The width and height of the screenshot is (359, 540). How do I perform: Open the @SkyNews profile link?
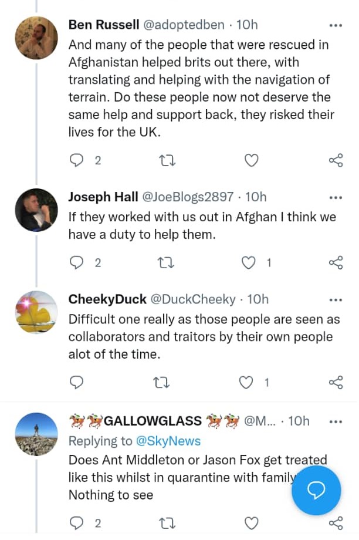point(168,441)
